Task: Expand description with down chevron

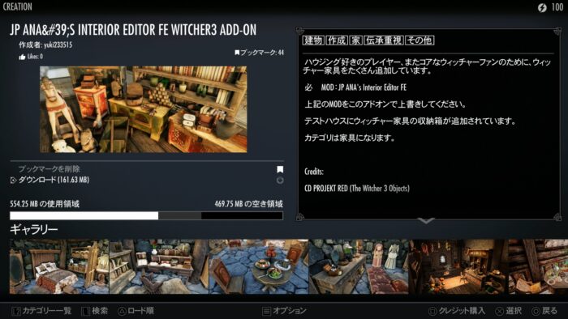Action: 426,220
